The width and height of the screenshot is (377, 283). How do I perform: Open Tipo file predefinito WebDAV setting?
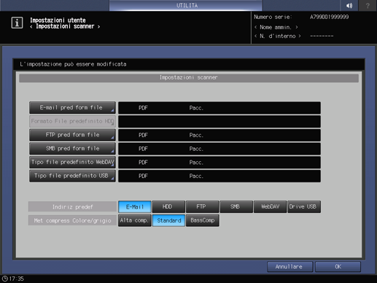[72, 162]
